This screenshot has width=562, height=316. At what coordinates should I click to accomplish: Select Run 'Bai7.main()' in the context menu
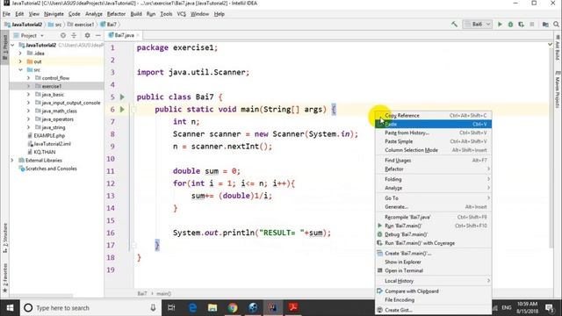433,226
